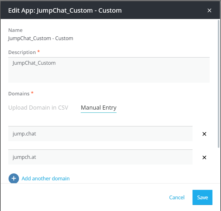The height and width of the screenshot is (211, 221).
Task: Click into the jump.chat domain field
Action: tap(100, 134)
